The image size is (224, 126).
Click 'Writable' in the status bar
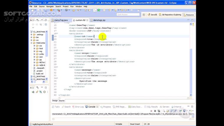pyautogui.click(x=119, y=124)
